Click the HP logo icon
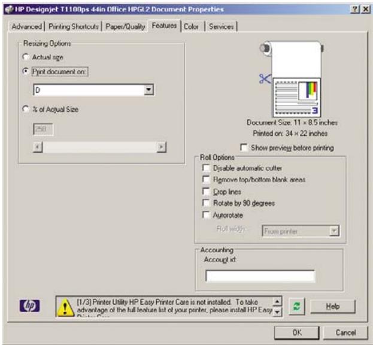 tap(29, 305)
